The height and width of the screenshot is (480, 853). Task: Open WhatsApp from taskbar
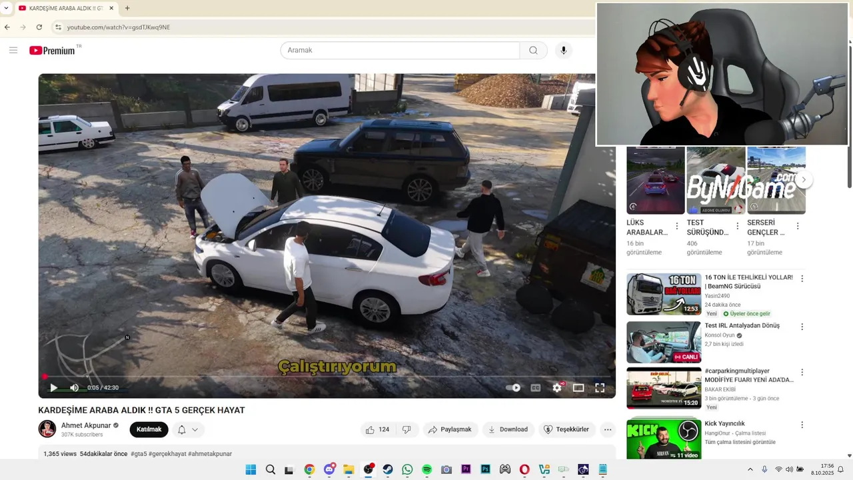407,469
